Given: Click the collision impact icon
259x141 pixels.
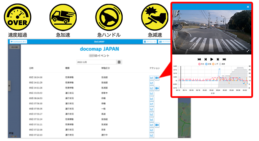Looking at the screenshot, I should (154, 20).
